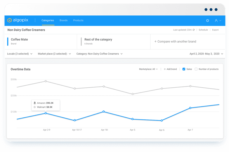The width and height of the screenshot is (229, 152).
Task: Click the Last updated: 23m text
Action: pyautogui.click(x=182, y=30)
